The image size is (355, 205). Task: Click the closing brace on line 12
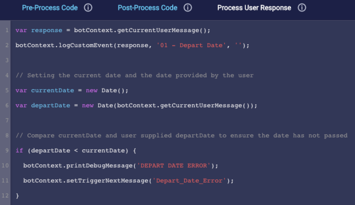17,196
